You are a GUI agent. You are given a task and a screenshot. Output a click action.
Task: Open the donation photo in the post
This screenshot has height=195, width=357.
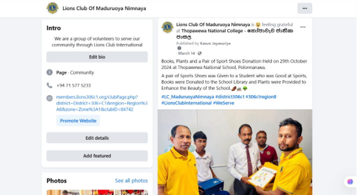[235, 152]
